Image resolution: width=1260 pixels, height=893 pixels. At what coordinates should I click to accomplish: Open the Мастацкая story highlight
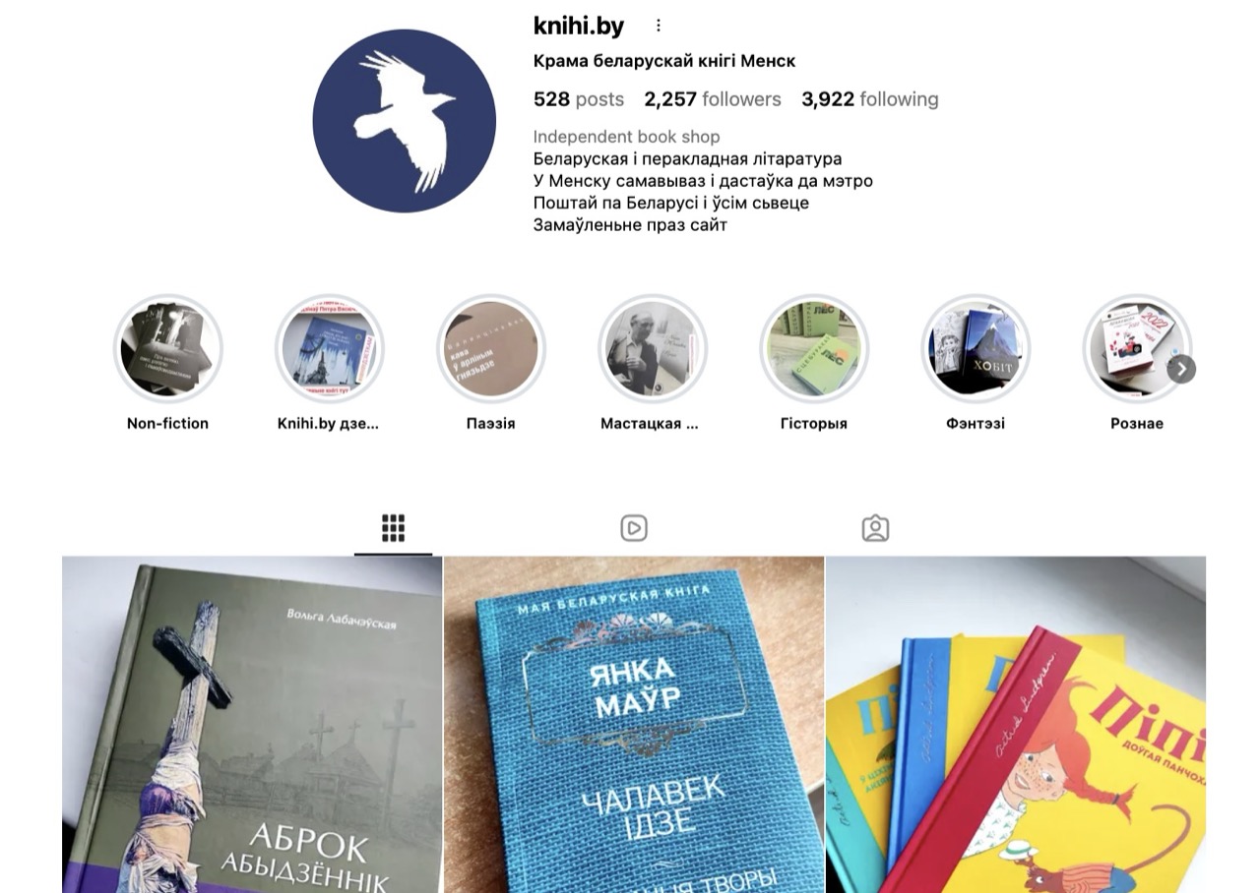coord(653,349)
